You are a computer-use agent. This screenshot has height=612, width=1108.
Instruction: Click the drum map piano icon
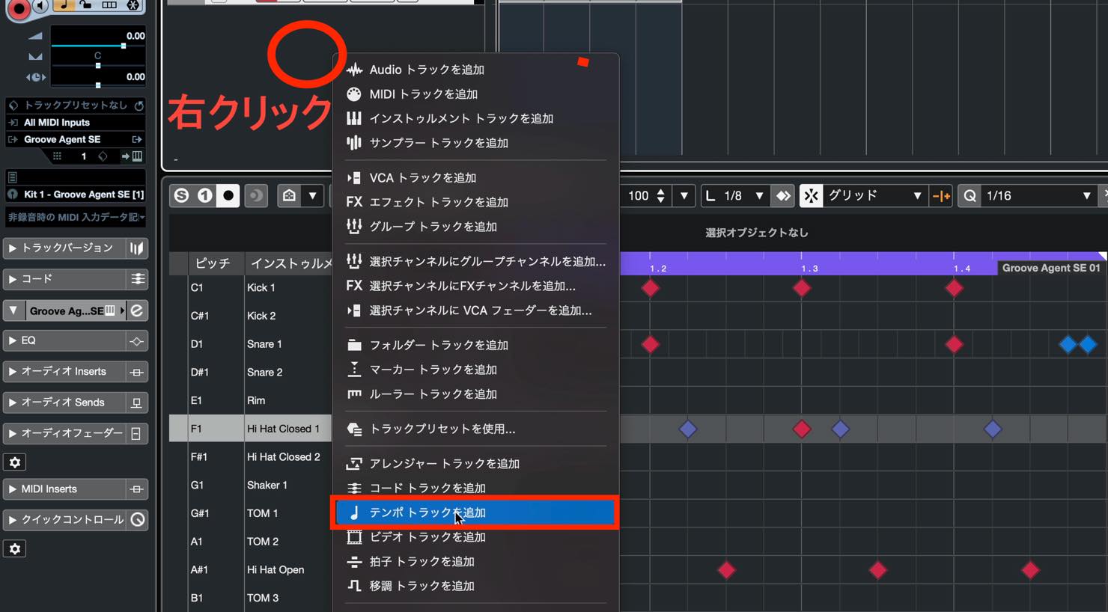[x=137, y=156]
